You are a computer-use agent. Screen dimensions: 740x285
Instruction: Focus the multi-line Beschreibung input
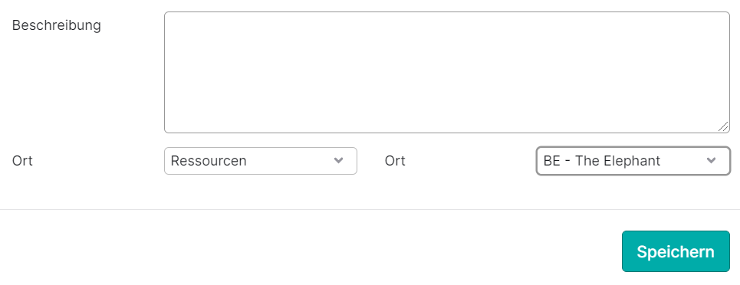point(447,72)
